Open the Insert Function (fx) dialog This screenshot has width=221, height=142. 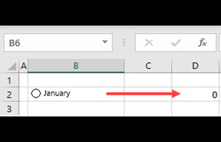tap(202, 43)
